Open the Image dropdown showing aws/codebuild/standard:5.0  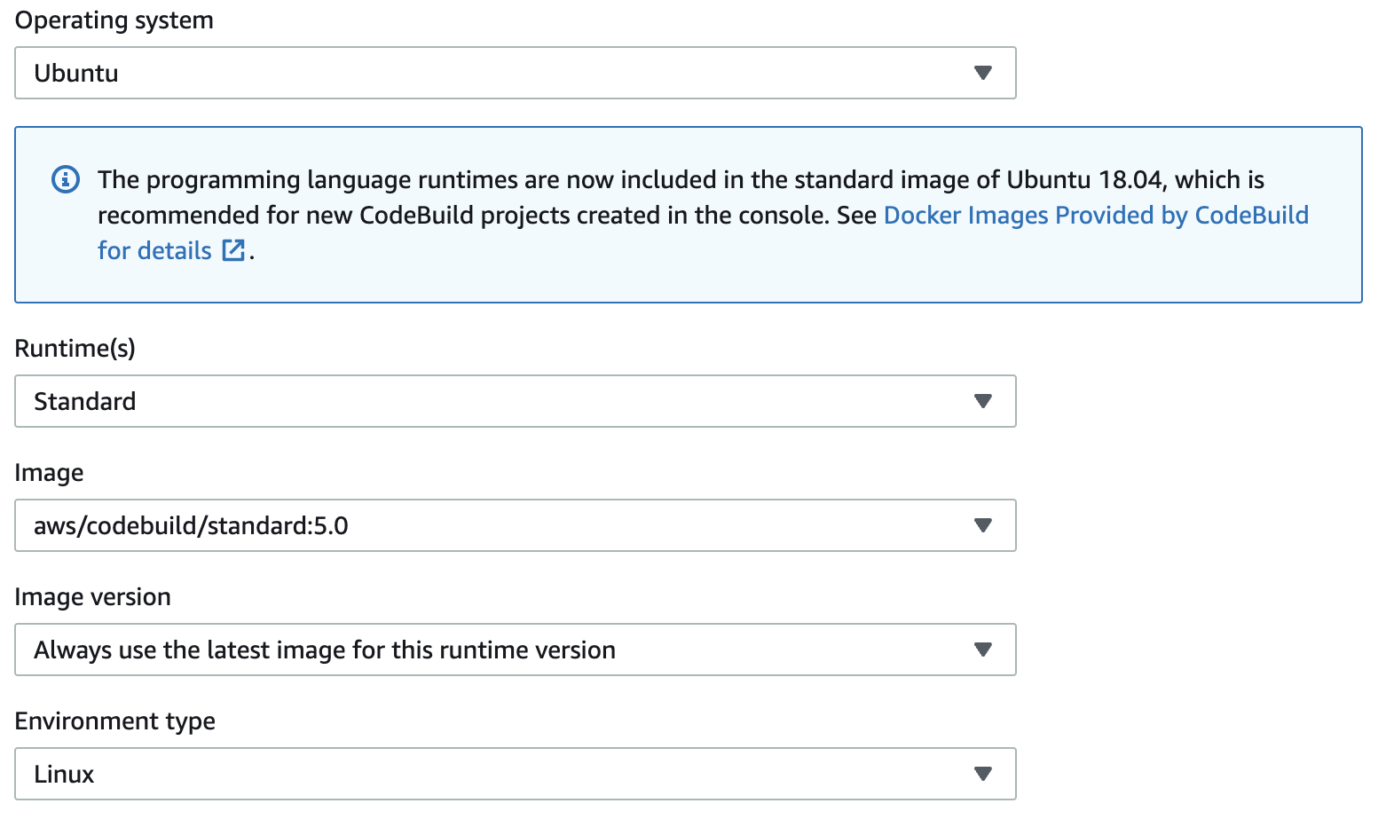(x=515, y=525)
